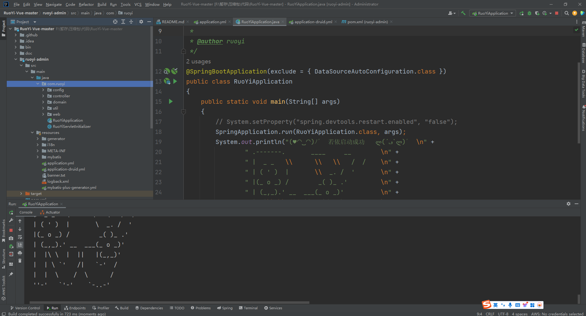
Task: Click the Select Opened File target icon
Action: [115, 22]
